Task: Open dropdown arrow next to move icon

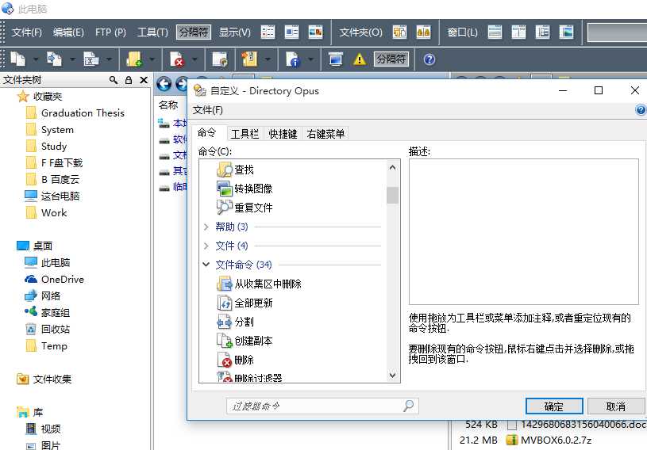Action: (x=72, y=59)
